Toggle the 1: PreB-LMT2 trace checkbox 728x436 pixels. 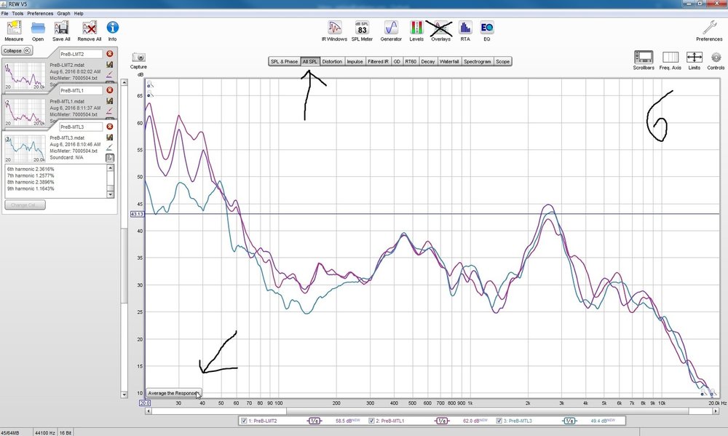(x=244, y=421)
